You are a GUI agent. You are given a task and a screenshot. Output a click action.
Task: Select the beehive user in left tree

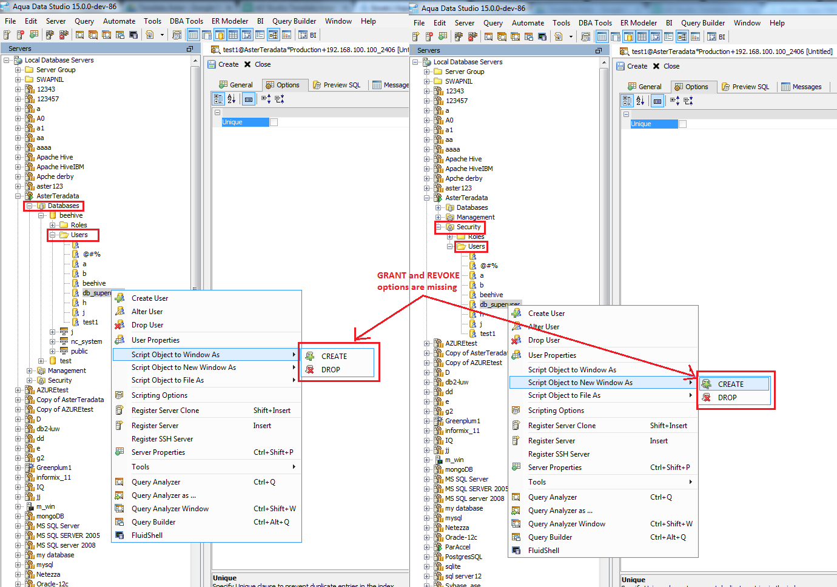[x=94, y=283]
